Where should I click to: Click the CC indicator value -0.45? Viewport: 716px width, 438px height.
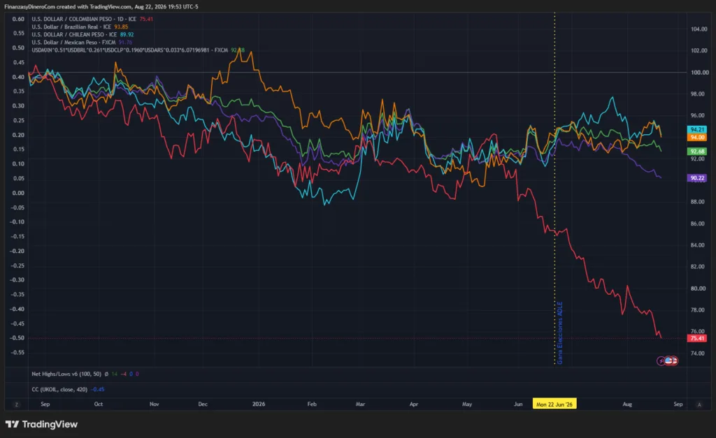coord(98,390)
